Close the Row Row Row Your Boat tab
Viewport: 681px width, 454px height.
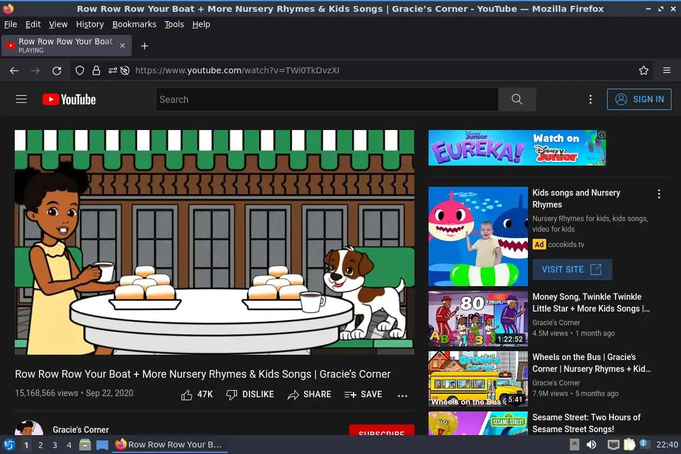coord(122,46)
